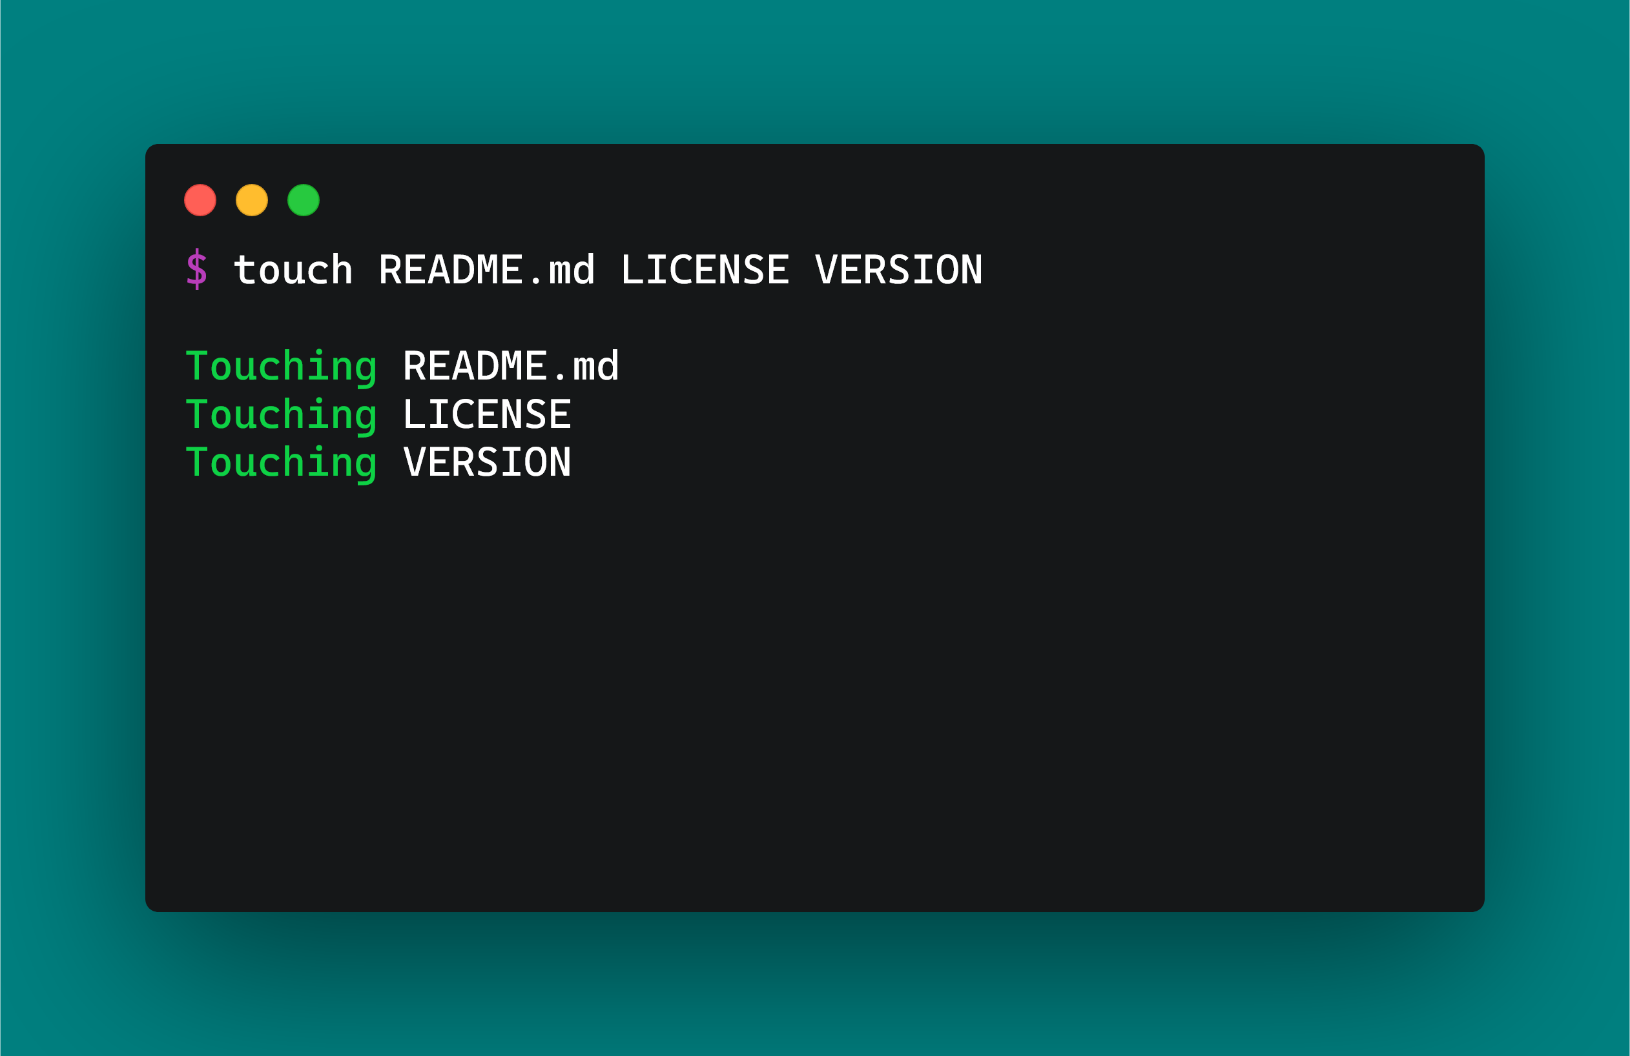1630x1056 pixels.
Task: Close the terminal with the red dot
Action: coord(200,200)
